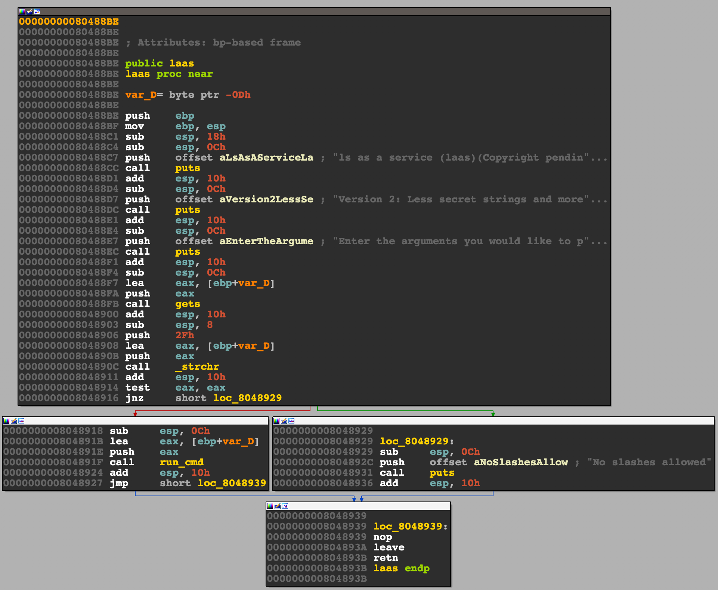This screenshot has width=718, height=590.
Task: Click the gets function call
Action: coord(188,304)
